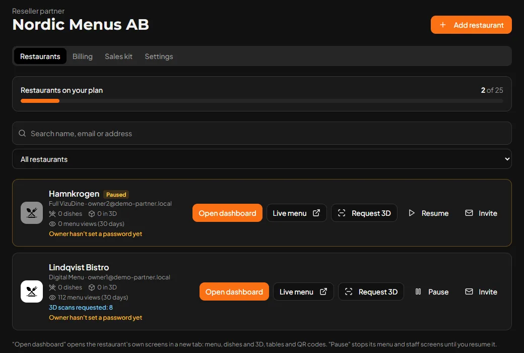Click Lindqvist Bistro's 'Owner hasn't set a password yet' notice
The height and width of the screenshot is (353, 524).
96,317
